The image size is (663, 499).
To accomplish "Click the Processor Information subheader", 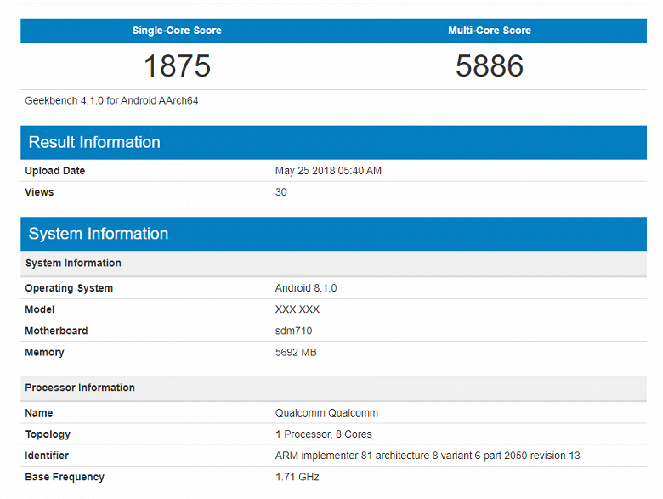I will pos(333,388).
